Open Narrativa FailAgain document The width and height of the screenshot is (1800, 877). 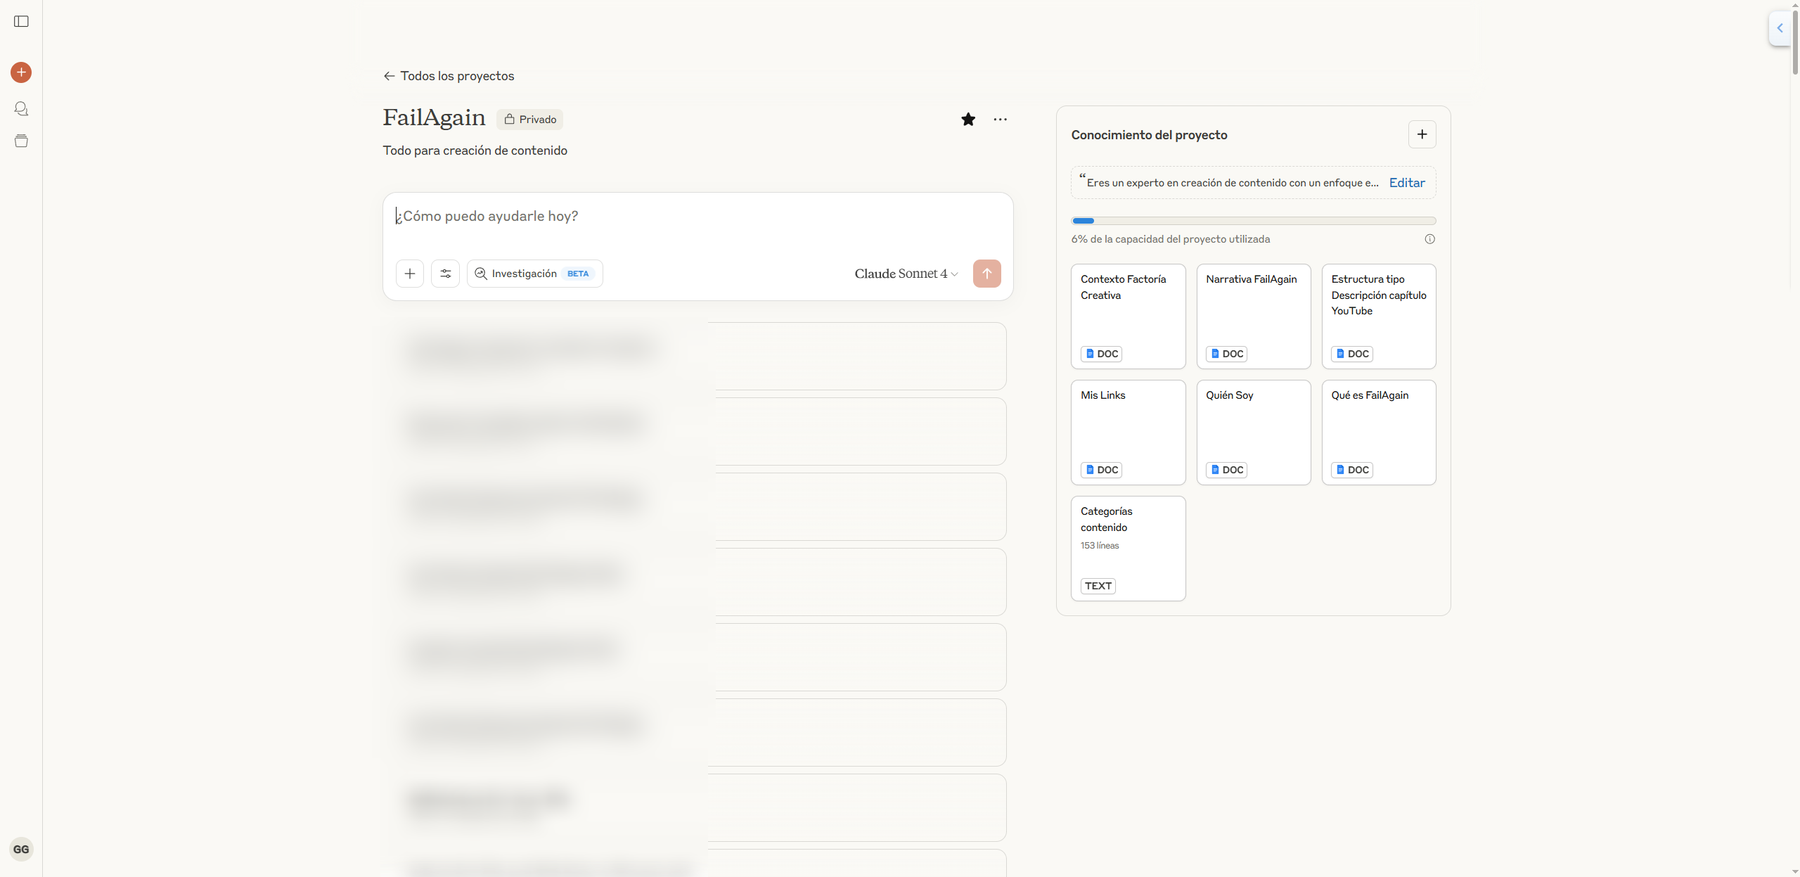click(1254, 316)
